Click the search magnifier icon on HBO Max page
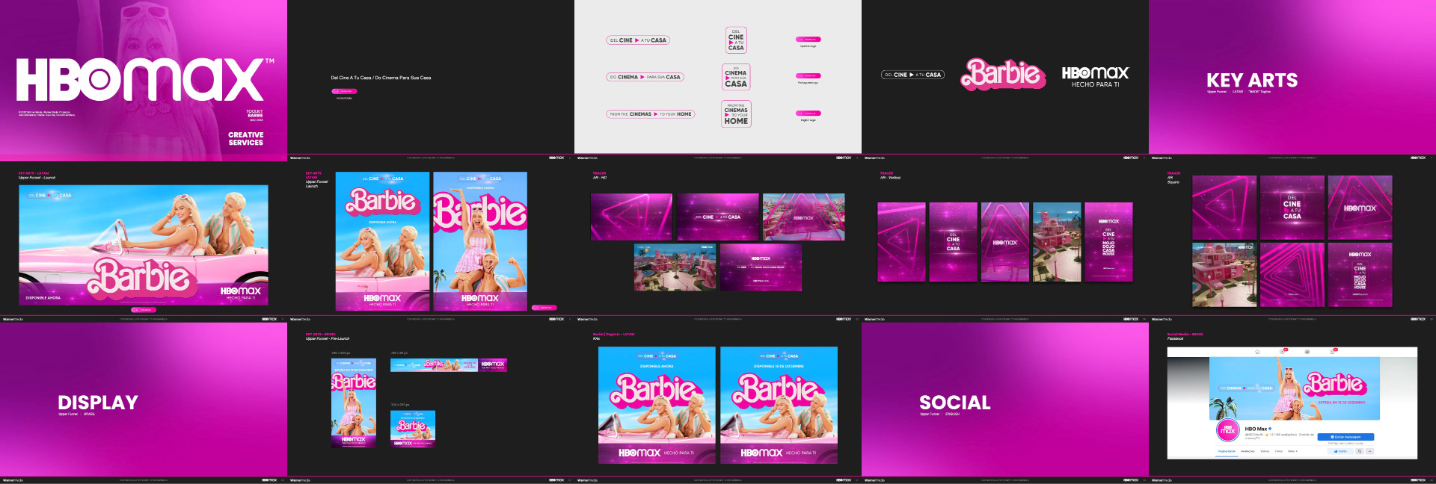 point(1360,451)
